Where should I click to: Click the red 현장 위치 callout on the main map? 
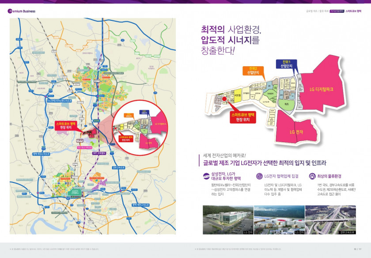click(66, 125)
